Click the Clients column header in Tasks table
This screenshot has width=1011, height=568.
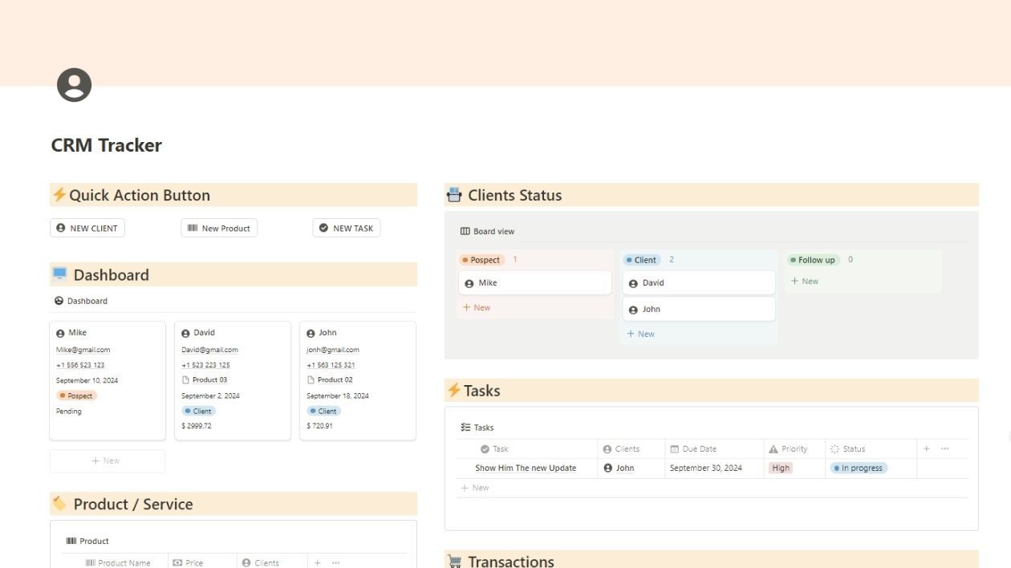coord(622,449)
